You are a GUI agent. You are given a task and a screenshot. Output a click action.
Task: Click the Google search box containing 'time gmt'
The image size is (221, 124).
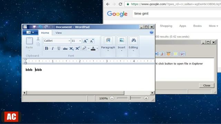point(177,14)
